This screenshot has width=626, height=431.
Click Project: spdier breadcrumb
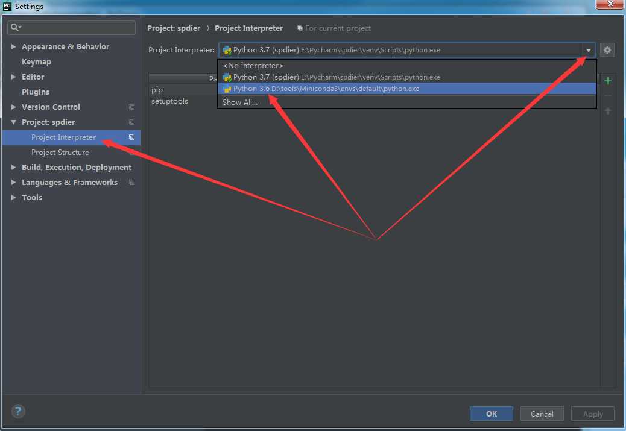pyautogui.click(x=174, y=28)
